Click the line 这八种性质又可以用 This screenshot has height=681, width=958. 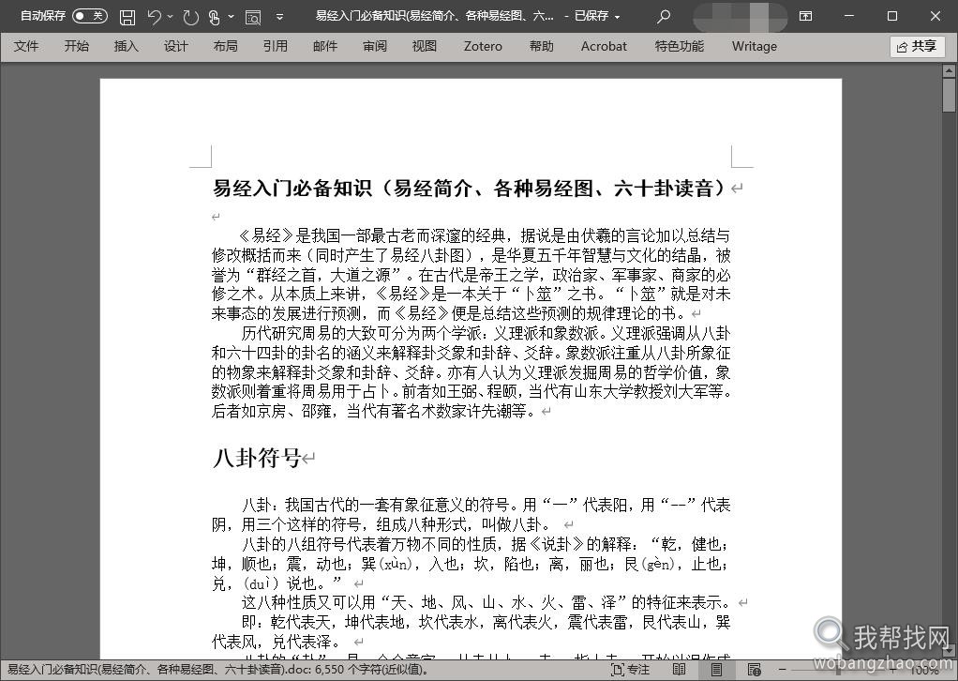click(x=486, y=602)
